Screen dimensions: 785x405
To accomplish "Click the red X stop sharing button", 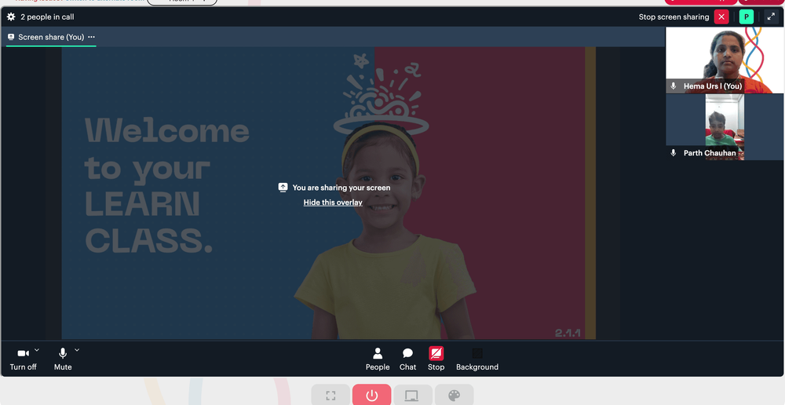I will click(721, 16).
